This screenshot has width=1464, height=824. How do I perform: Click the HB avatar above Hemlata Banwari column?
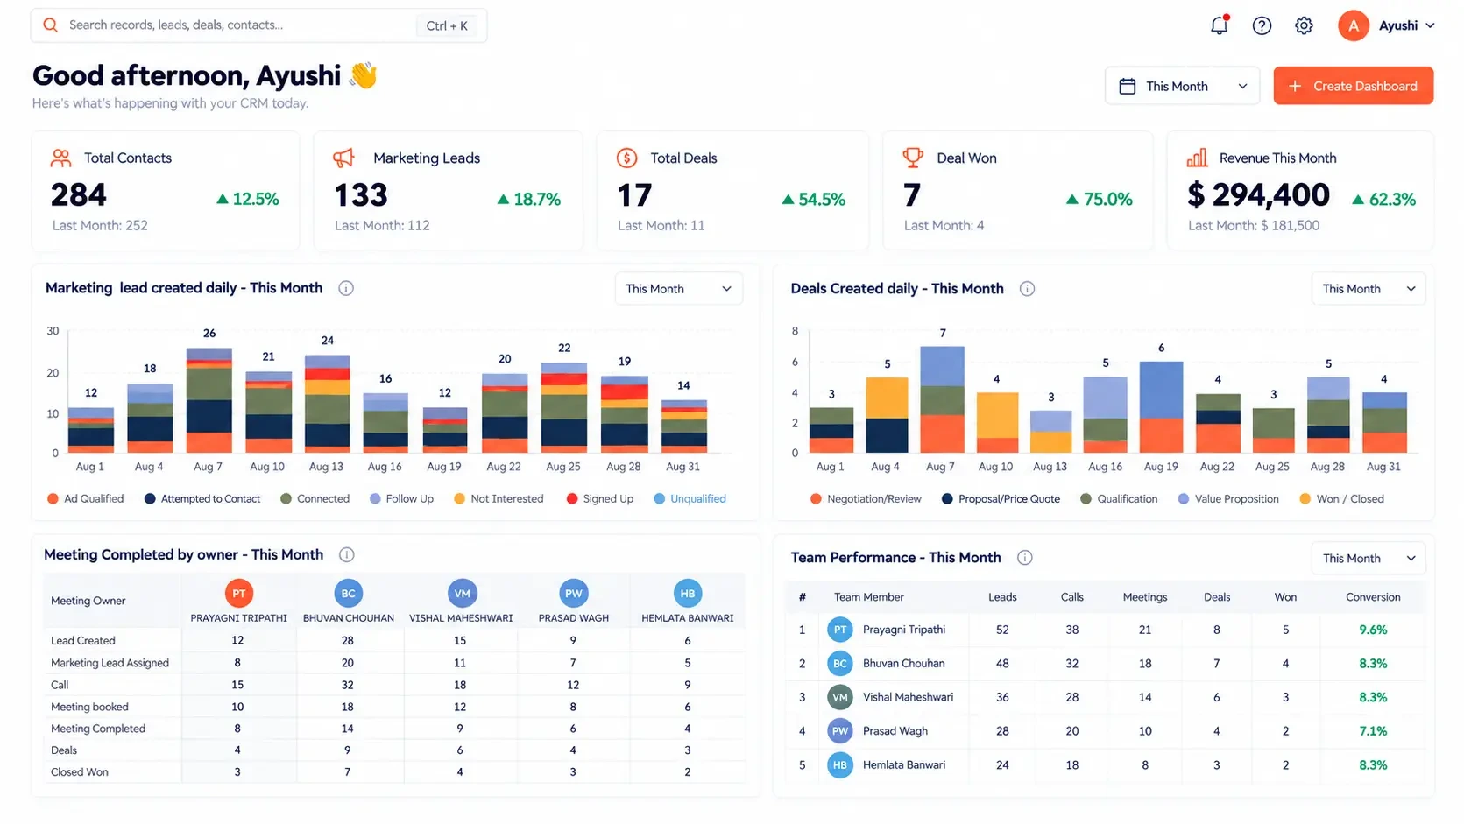(x=687, y=593)
